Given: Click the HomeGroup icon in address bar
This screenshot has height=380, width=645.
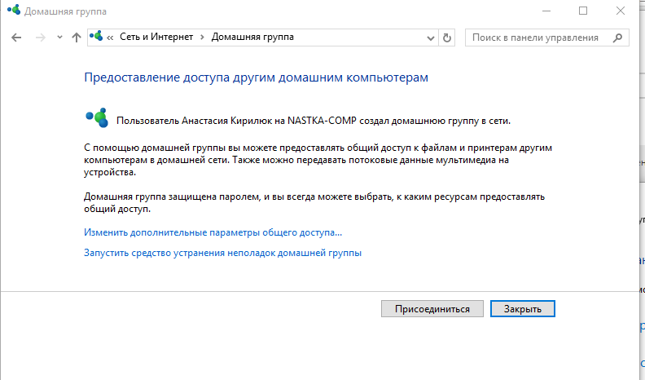Looking at the screenshot, I should [96, 36].
